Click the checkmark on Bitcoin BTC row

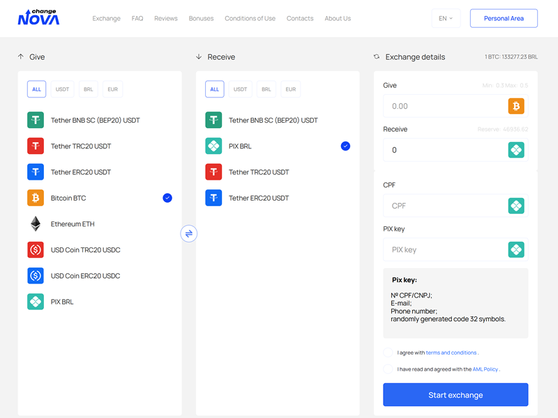point(167,198)
